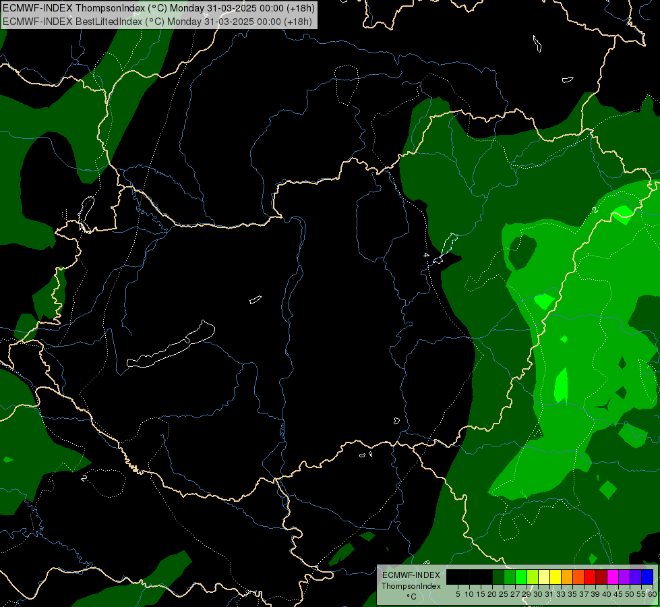This screenshot has height=607, width=660.
Task: Pick the orange 33–35 legend swatch
Action: (566, 577)
